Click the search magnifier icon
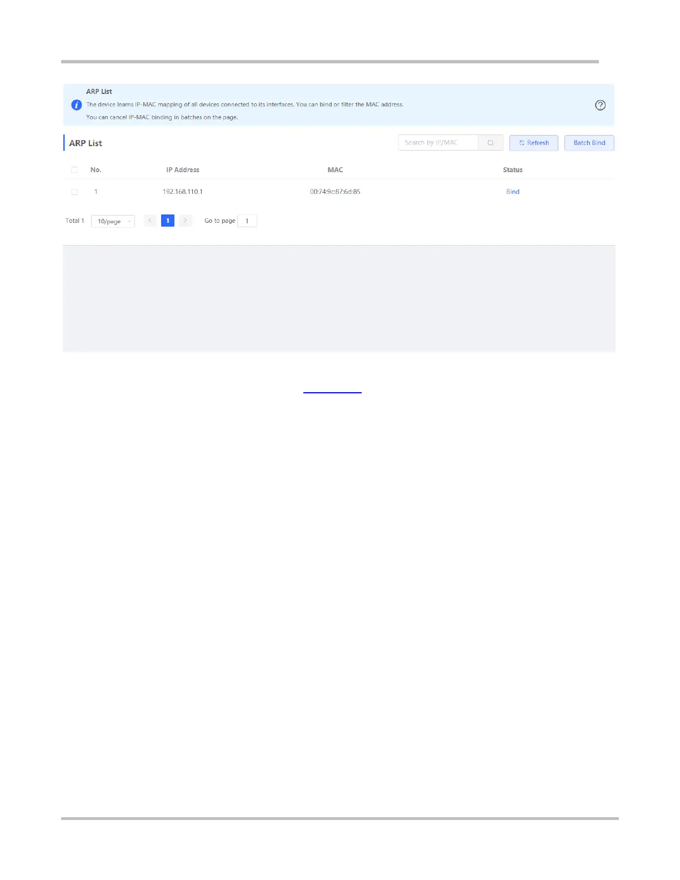 tap(491, 143)
